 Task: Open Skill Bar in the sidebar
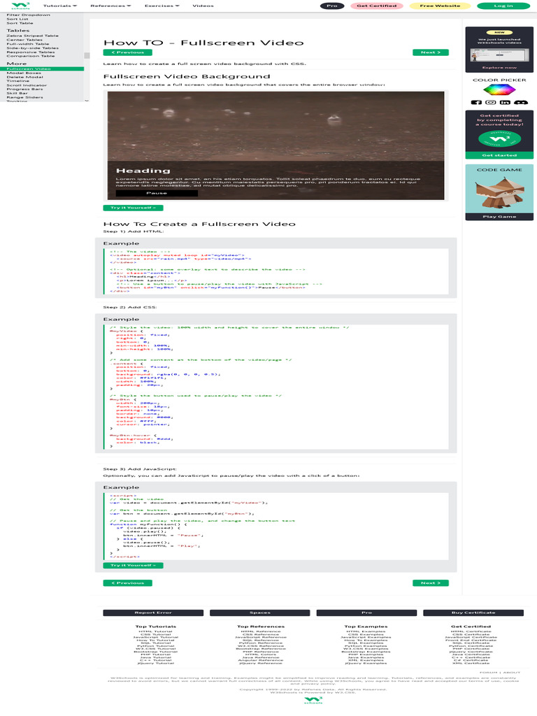[17, 93]
